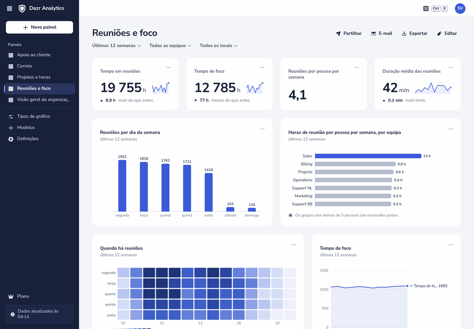The height and width of the screenshot is (329, 474).
Task: Open the Plano crown icon
Action: [11, 296]
